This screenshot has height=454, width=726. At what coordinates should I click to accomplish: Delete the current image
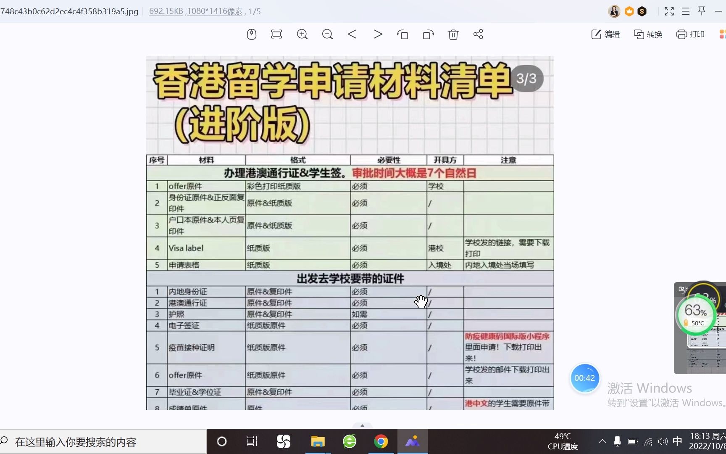pyautogui.click(x=453, y=34)
